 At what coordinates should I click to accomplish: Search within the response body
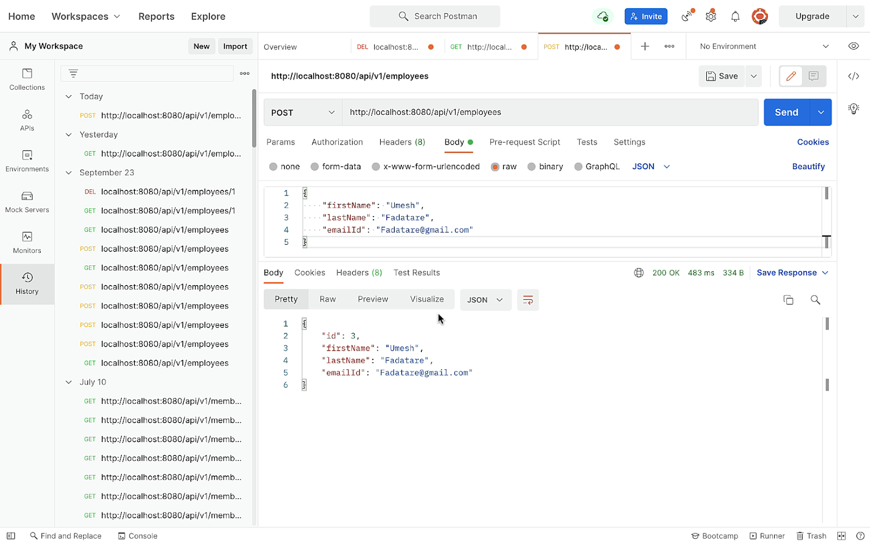tap(815, 300)
